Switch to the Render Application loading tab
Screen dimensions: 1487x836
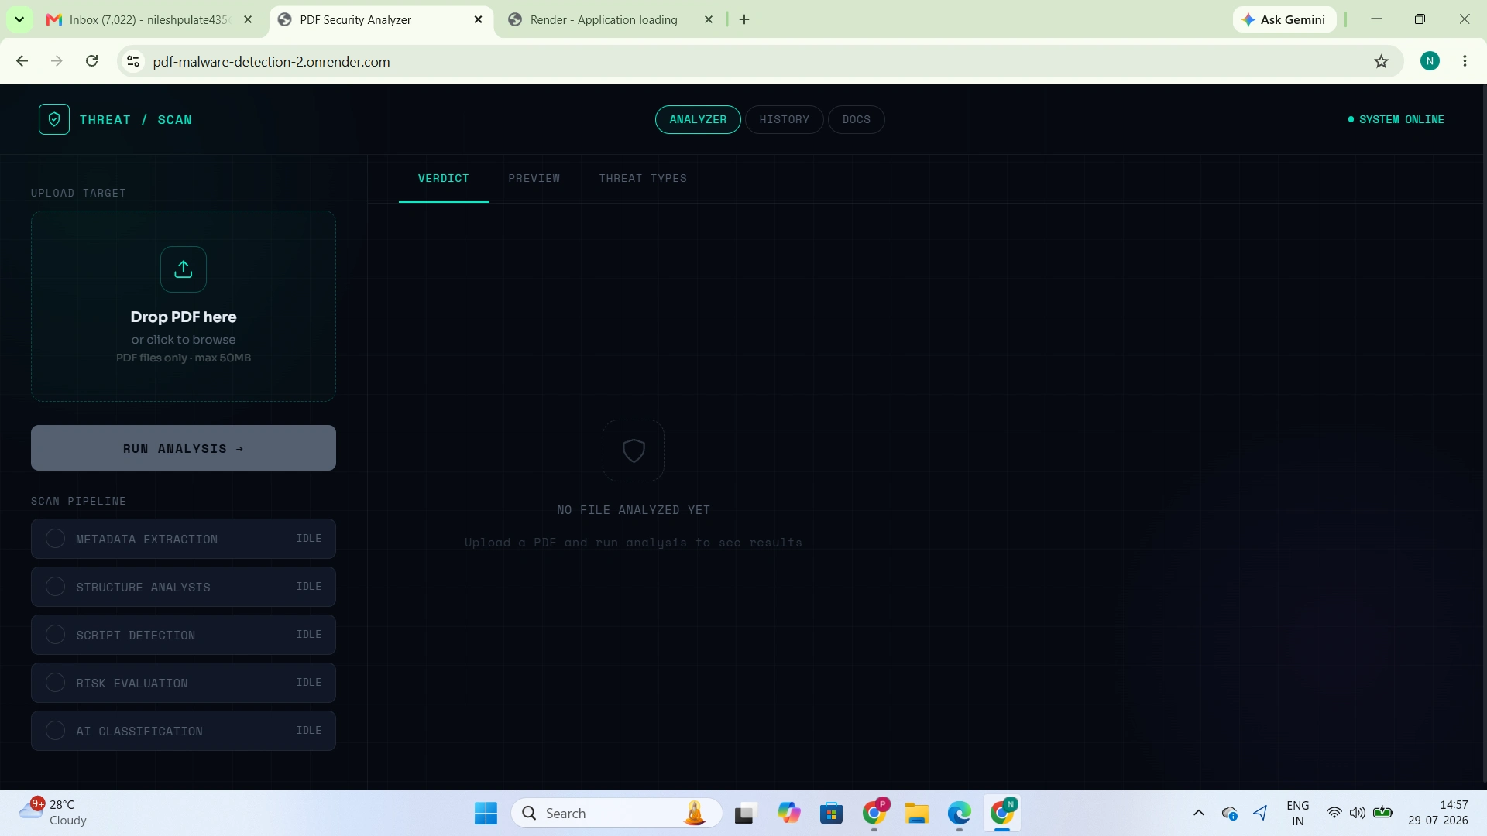click(x=604, y=19)
